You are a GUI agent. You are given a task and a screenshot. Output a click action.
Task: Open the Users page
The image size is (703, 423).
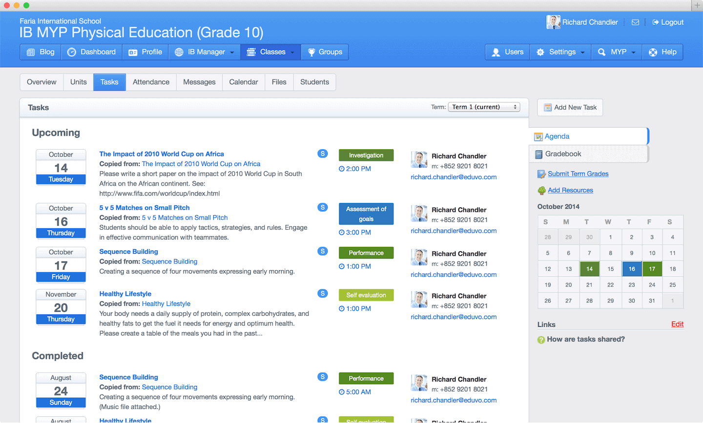(x=508, y=52)
